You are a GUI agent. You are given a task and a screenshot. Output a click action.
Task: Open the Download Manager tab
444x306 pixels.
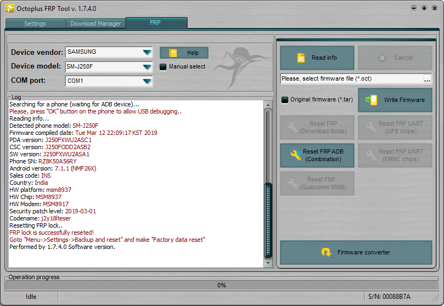95,24
